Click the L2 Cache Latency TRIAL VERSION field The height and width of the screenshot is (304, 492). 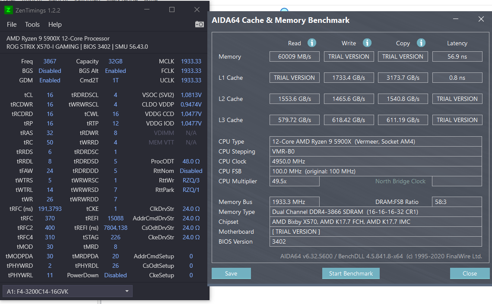(x=457, y=99)
